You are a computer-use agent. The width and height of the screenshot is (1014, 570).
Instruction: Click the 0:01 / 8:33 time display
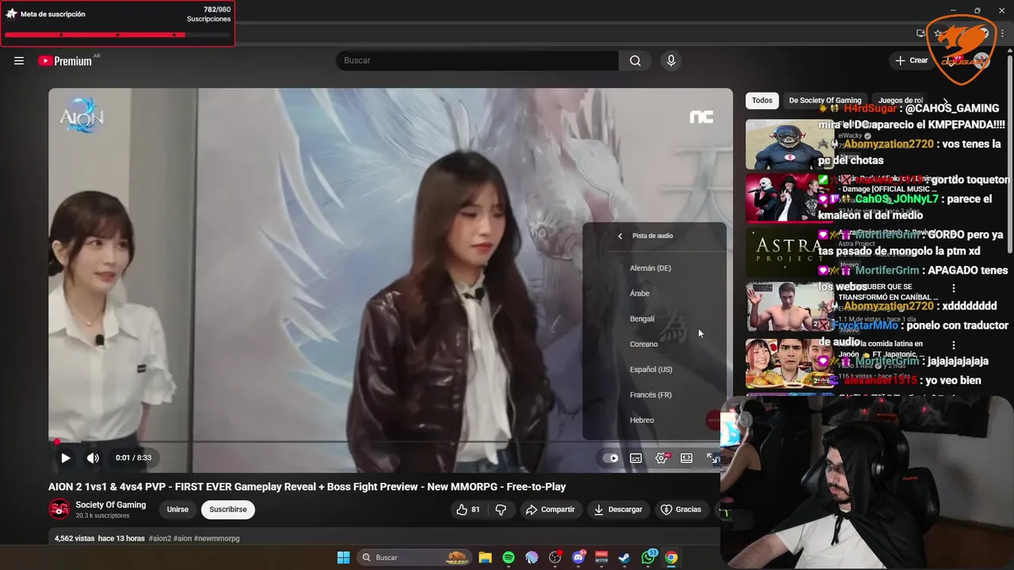(x=133, y=458)
